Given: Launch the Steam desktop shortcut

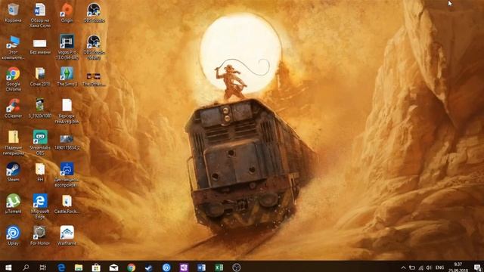Looking at the screenshot, I should pyautogui.click(x=13, y=172).
